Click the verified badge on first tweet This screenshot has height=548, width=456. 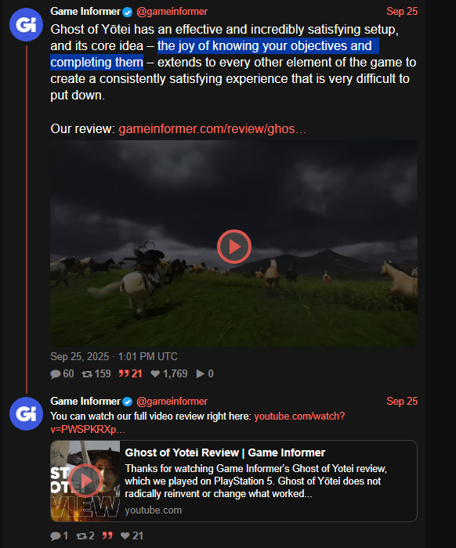pos(127,13)
